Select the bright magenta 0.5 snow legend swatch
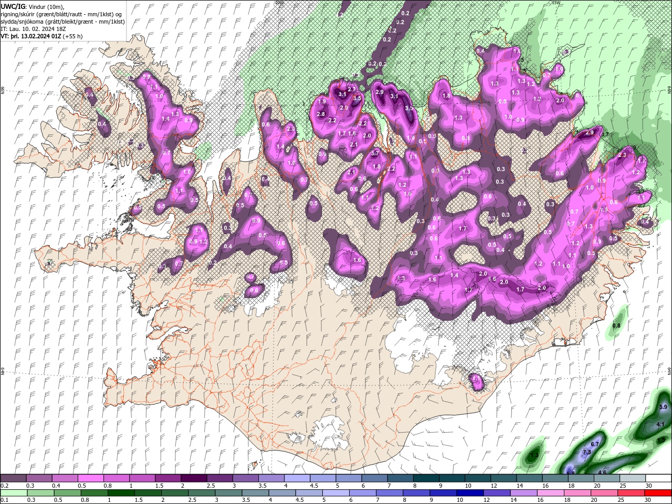This screenshot has width=672, height=504. [90, 478]
